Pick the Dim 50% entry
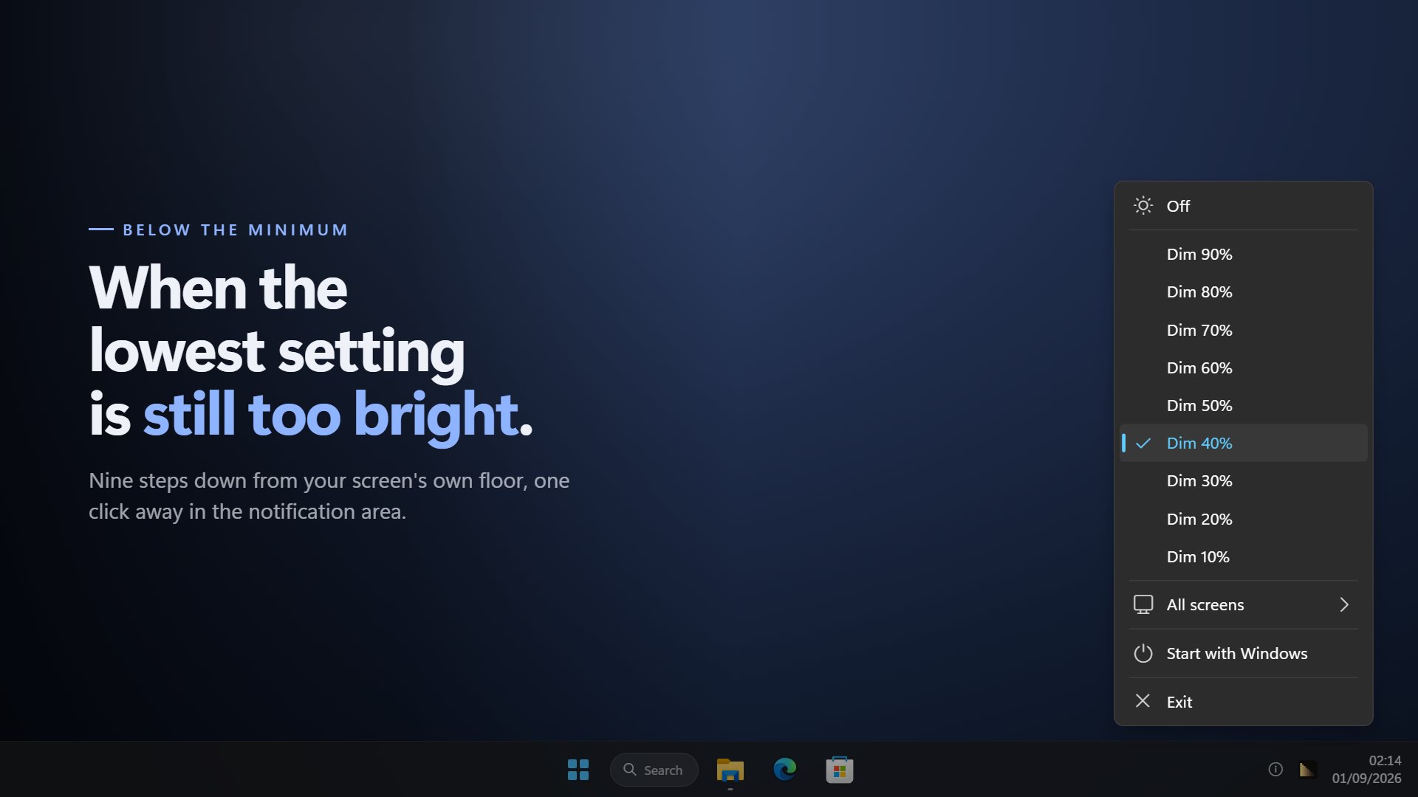Viewport: 1418px width, 797px height. point(1244,405)
